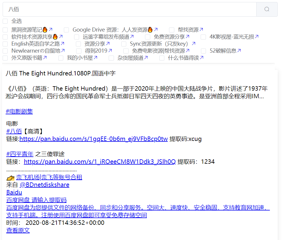Viewport: 290px width, 240px height.
Task: Open external arrow next to Newlearnerの自留地
Action: (x=63, y=51)
